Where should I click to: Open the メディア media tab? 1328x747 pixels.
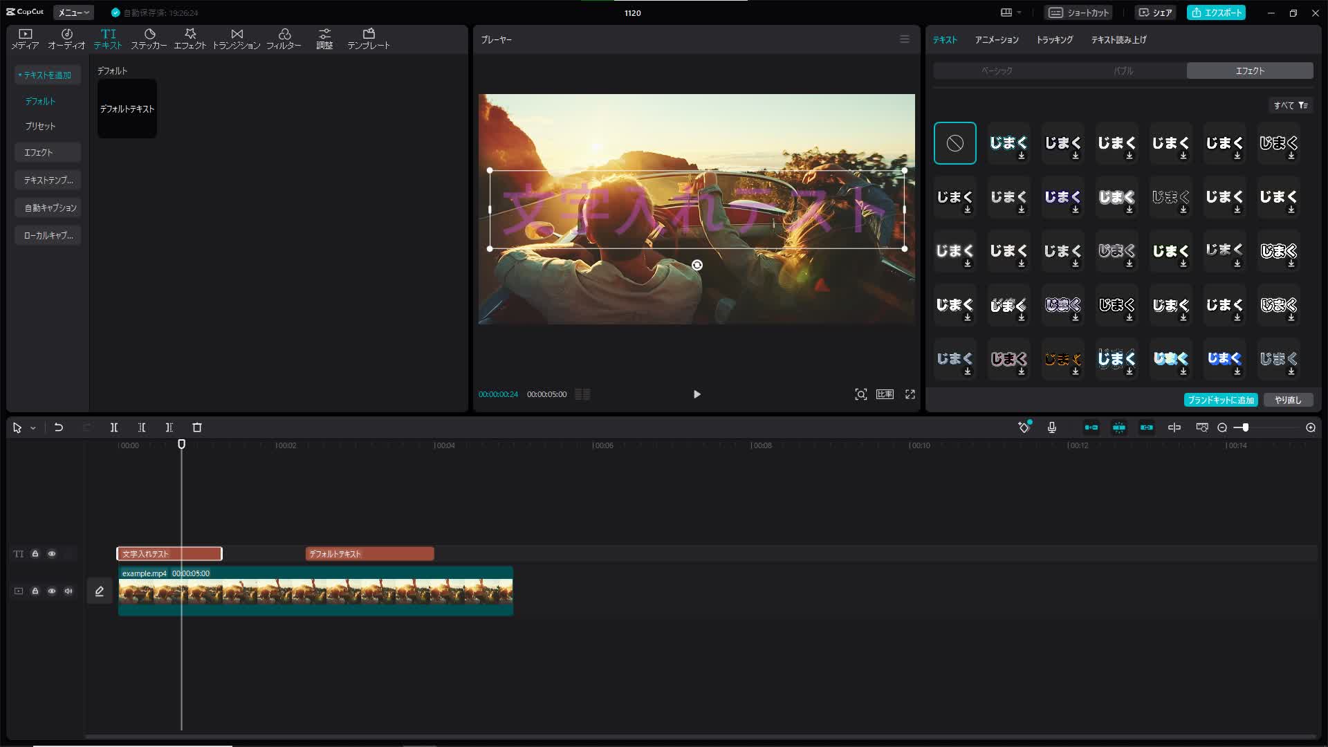(x=25, y=39)
